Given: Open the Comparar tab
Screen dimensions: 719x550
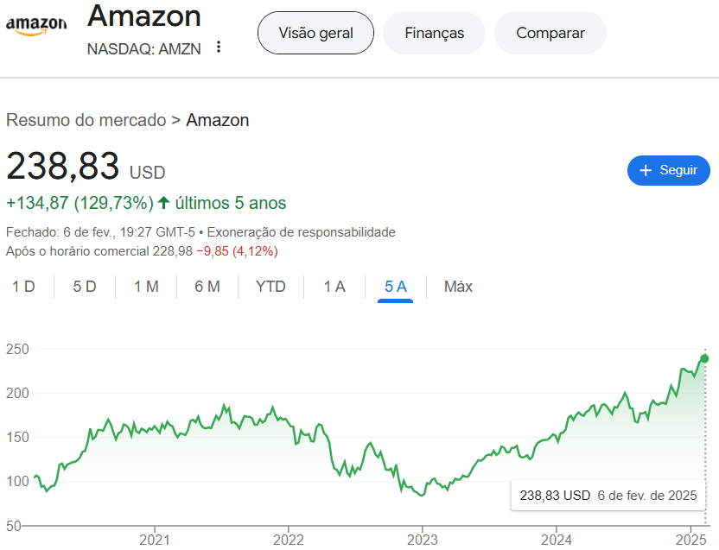Looking at the screenshot, I should coord(550,33).
